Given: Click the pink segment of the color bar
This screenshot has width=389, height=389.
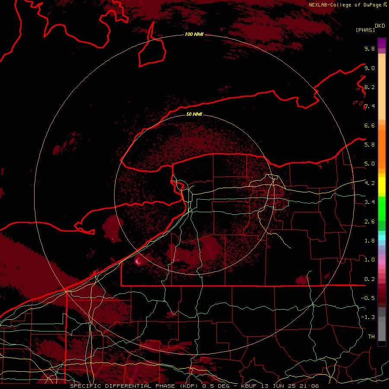Looking at the screenshot, I should point(382,262).
